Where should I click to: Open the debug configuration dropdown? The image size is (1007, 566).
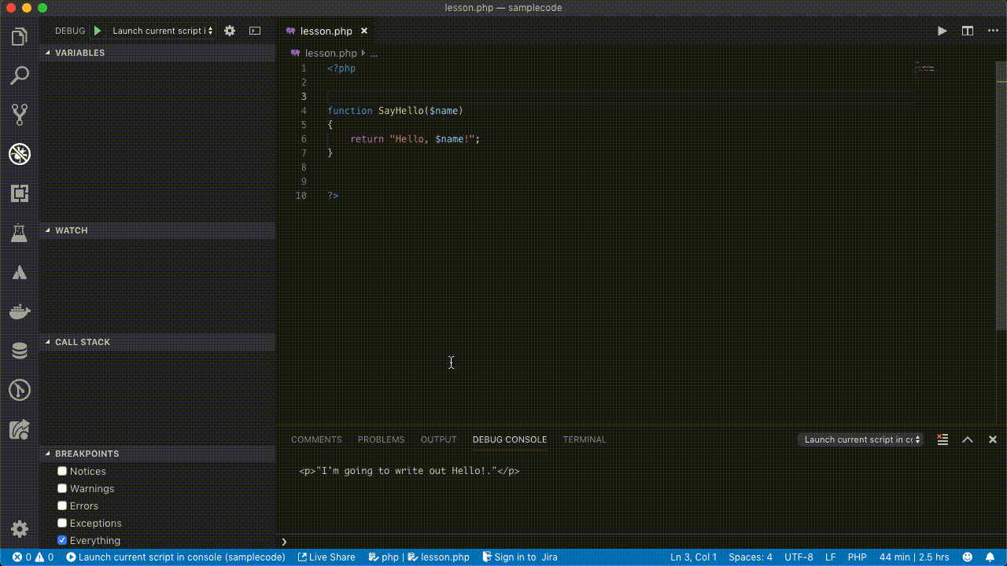163,31
